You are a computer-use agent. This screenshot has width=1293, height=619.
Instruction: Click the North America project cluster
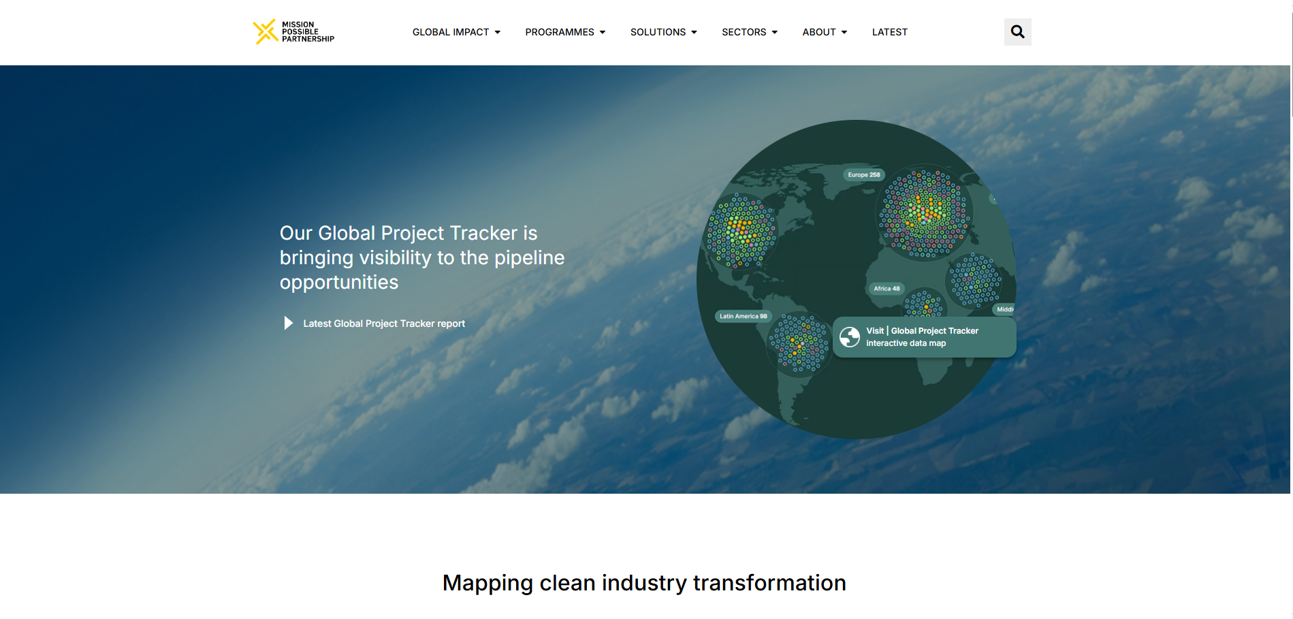(x=741, y=232)
